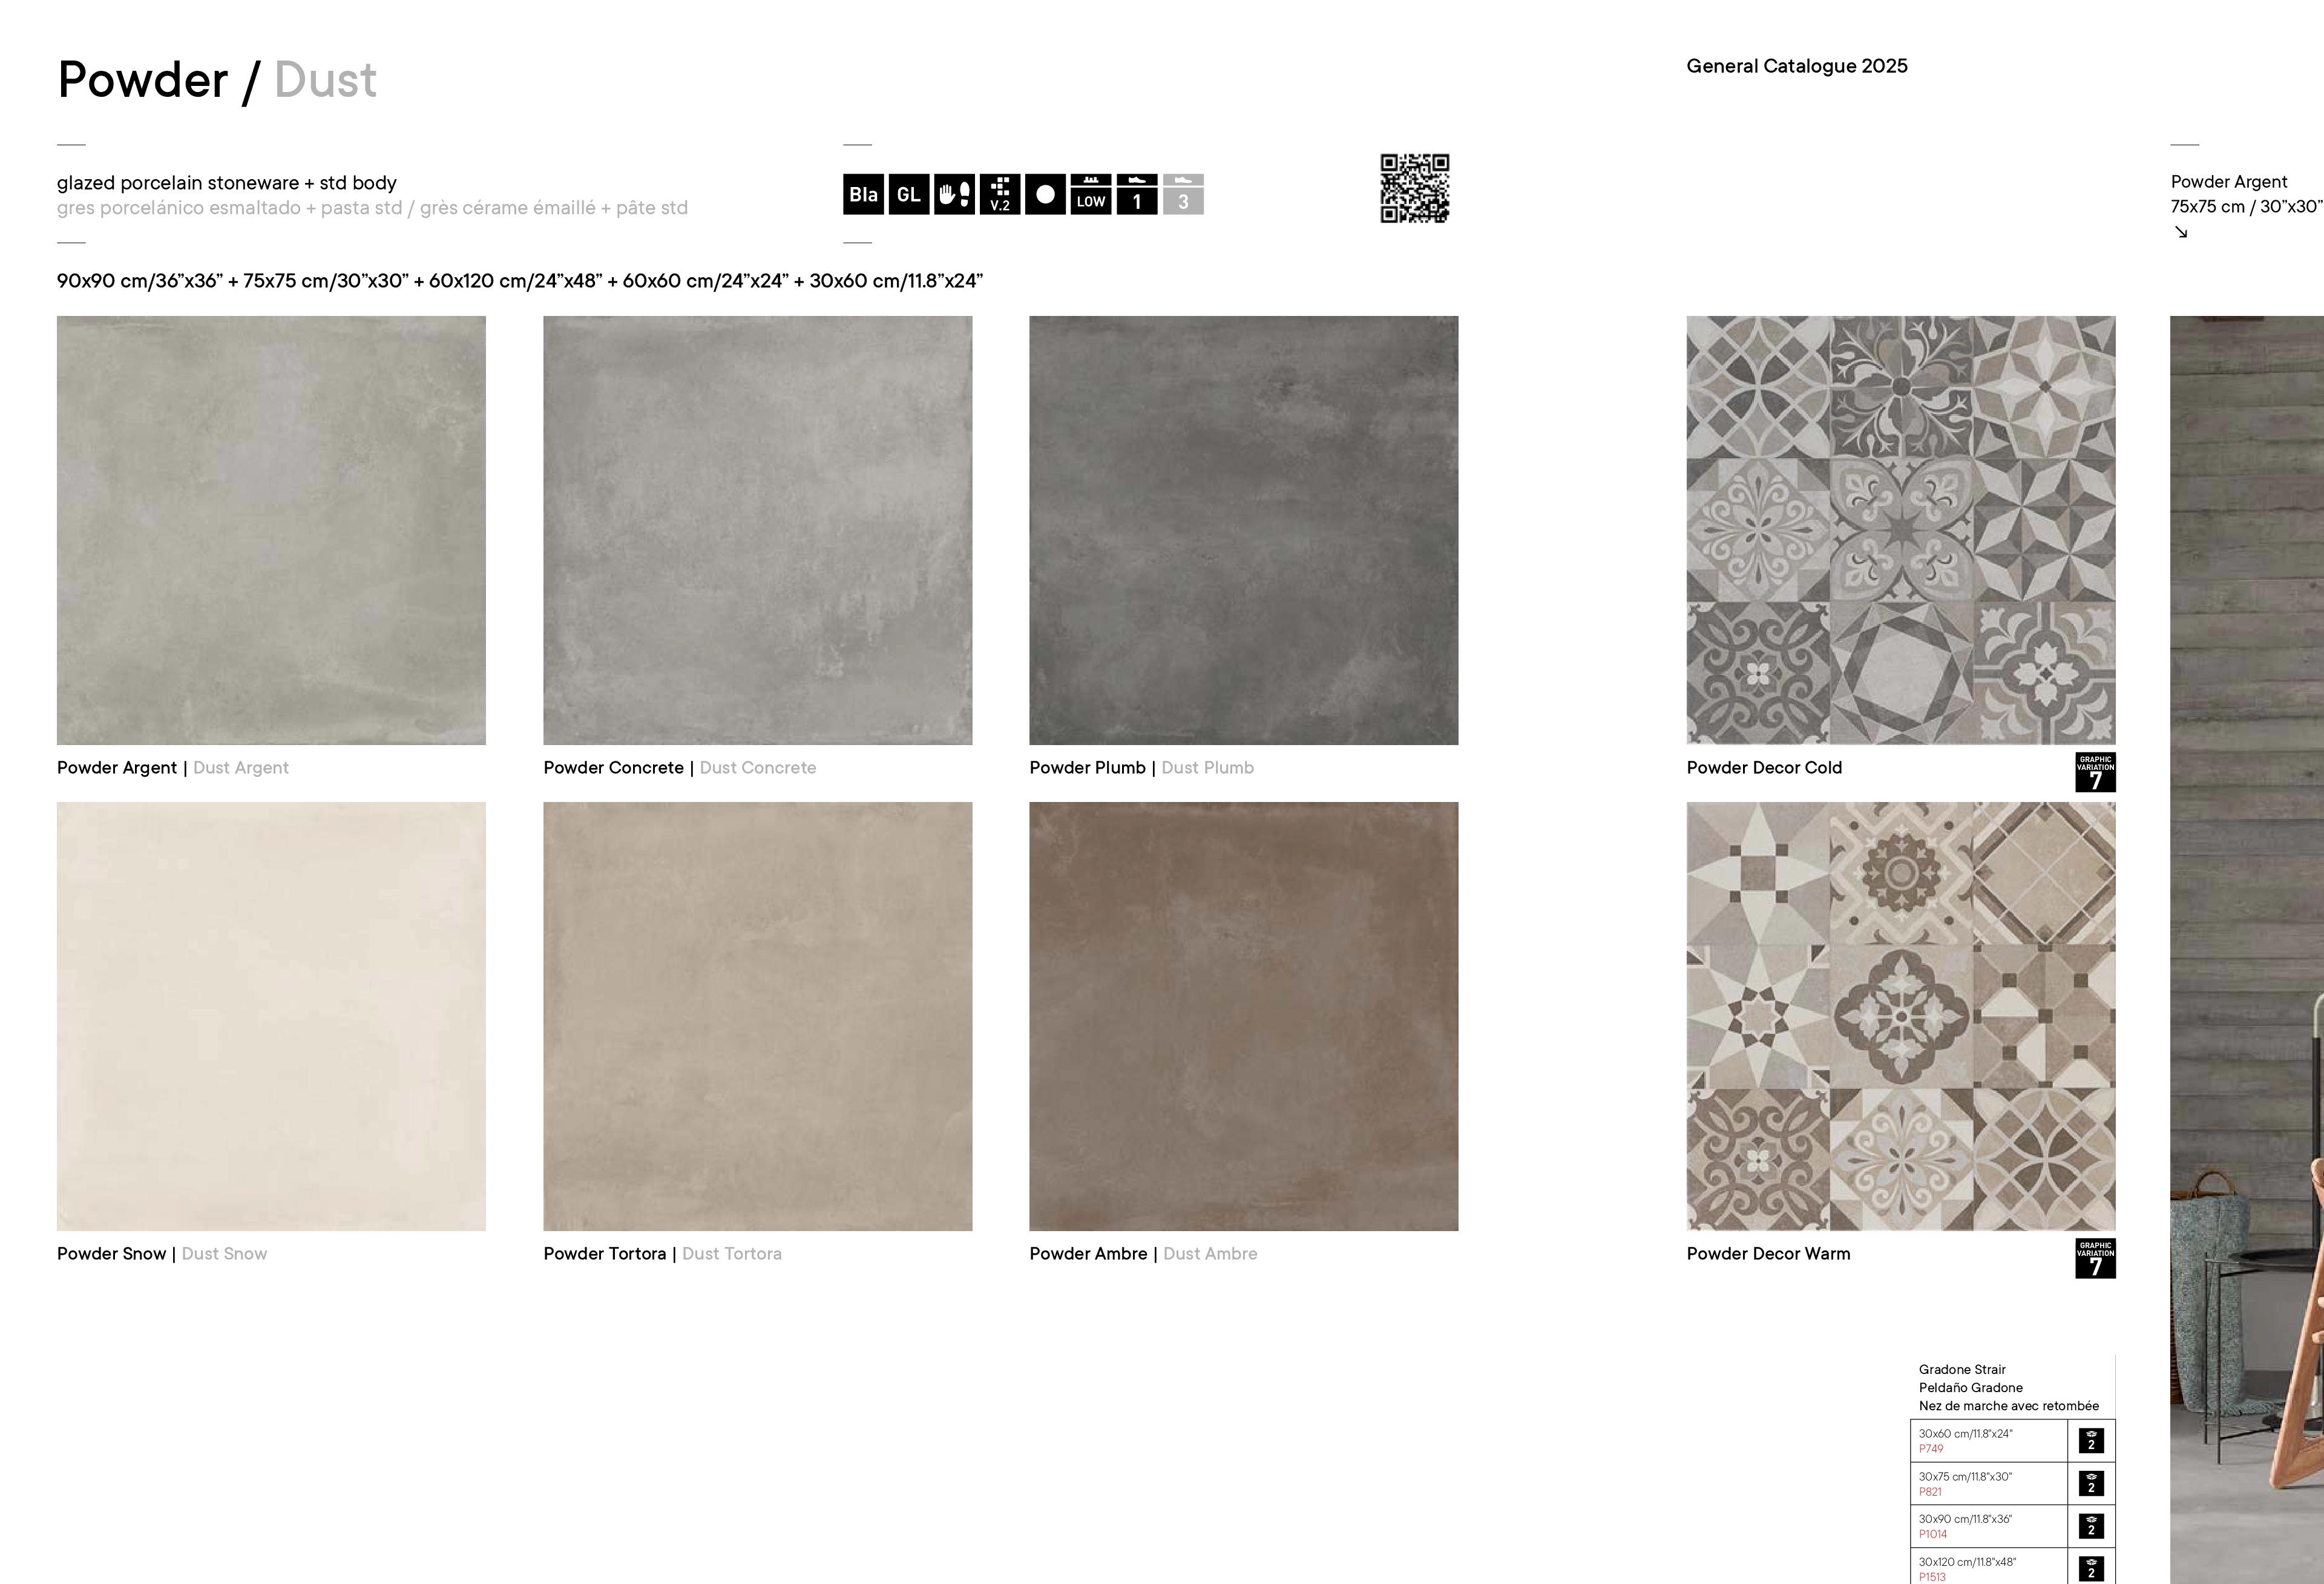Click the grey shoe icon numbered 3

[1183, 194]
